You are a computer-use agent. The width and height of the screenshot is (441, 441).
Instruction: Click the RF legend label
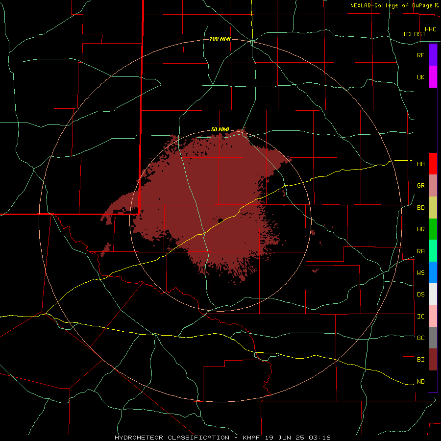420,55
